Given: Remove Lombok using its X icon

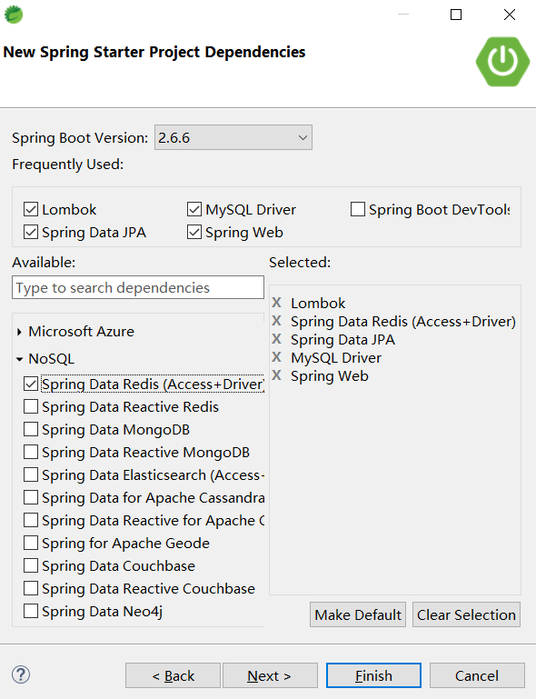Looking at the screenshot, I should tap(277, 303).
